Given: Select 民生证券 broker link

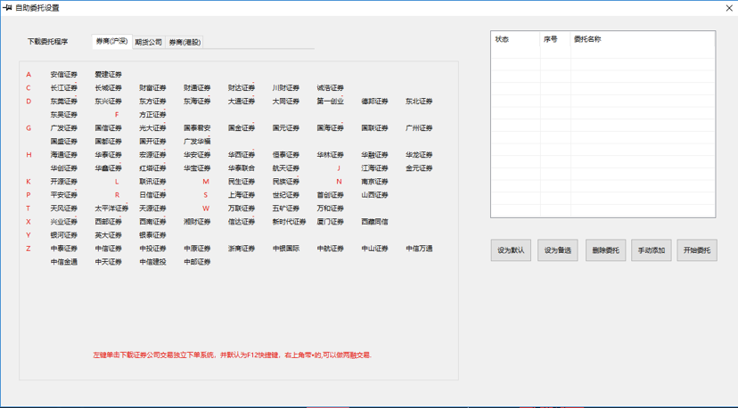Looking at the screenshot, I should (242, 182).
